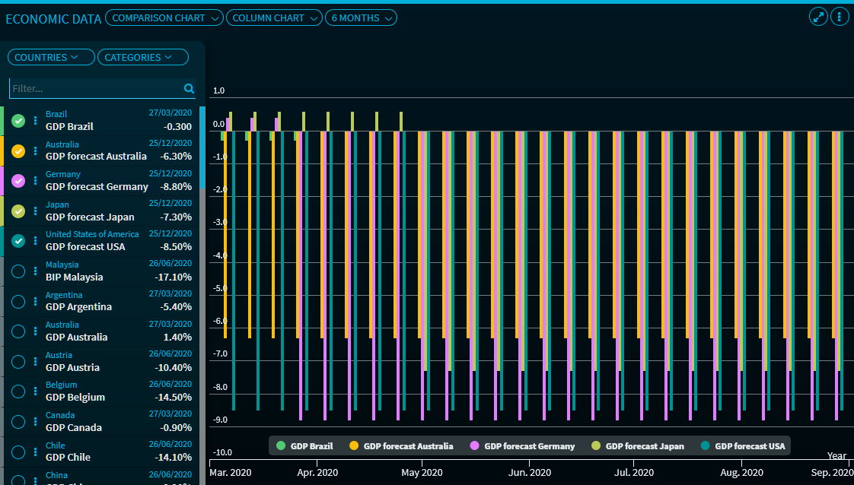Deselect GDP forecast Germany checkbox

tap(18, 181)
